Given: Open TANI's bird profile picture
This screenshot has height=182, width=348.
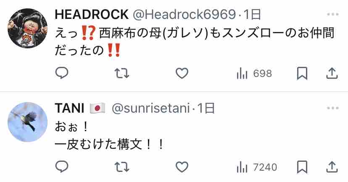Looking at the screenshot, I should click(x=27, y=122).
